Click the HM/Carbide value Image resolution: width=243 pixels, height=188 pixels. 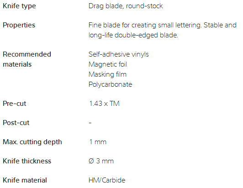(x=107, y=180)
